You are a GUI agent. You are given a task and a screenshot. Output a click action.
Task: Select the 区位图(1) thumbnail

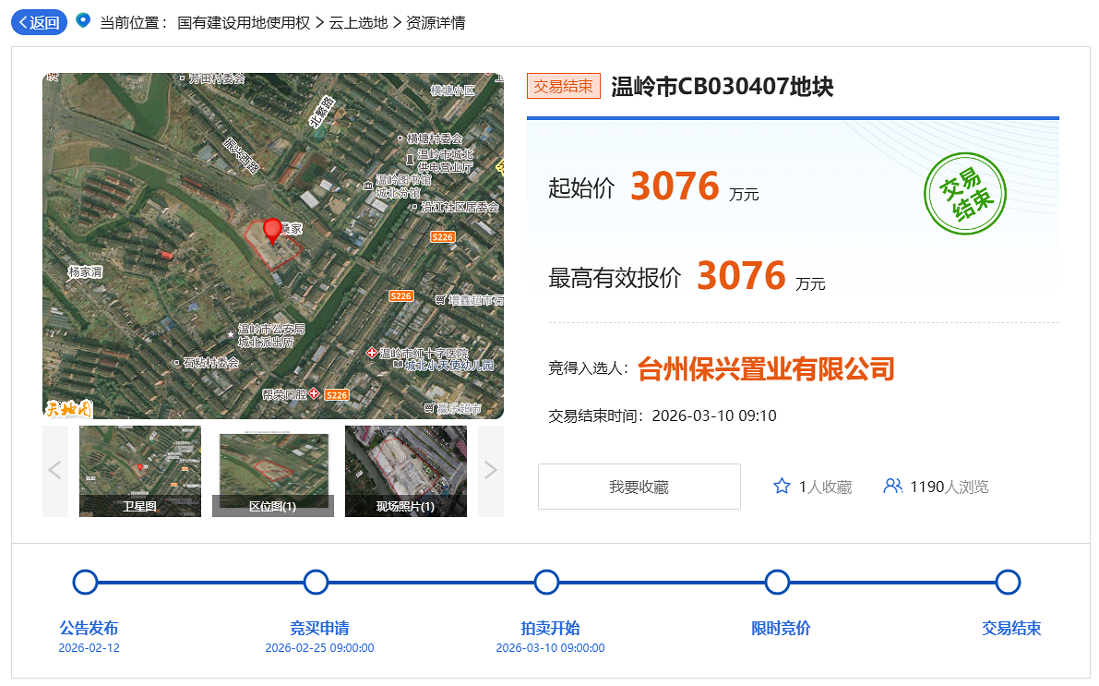273,471
